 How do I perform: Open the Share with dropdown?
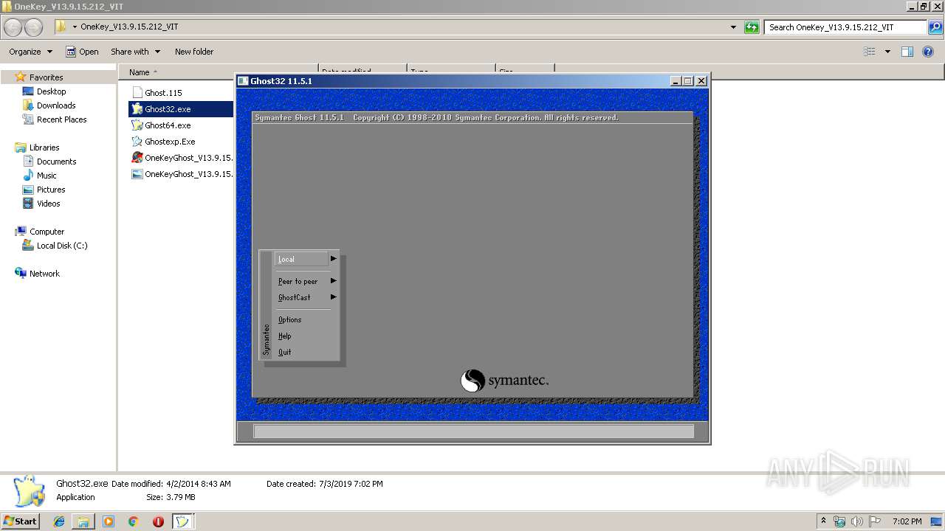[136, 52]
